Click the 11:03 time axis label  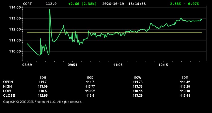(118, 65)
